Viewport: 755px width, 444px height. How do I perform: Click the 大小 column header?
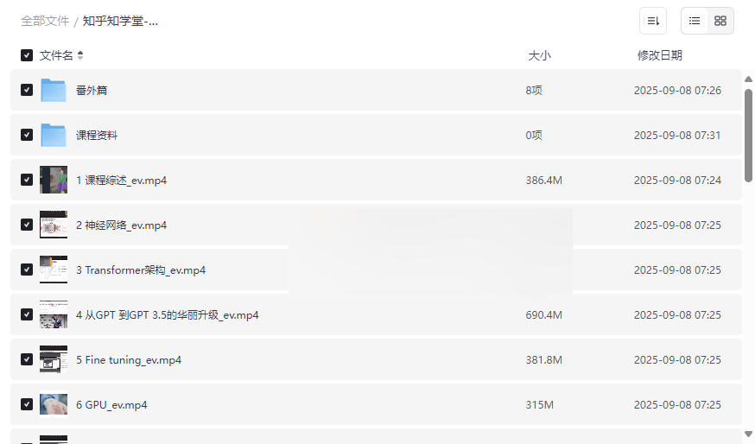coord(539,55)
